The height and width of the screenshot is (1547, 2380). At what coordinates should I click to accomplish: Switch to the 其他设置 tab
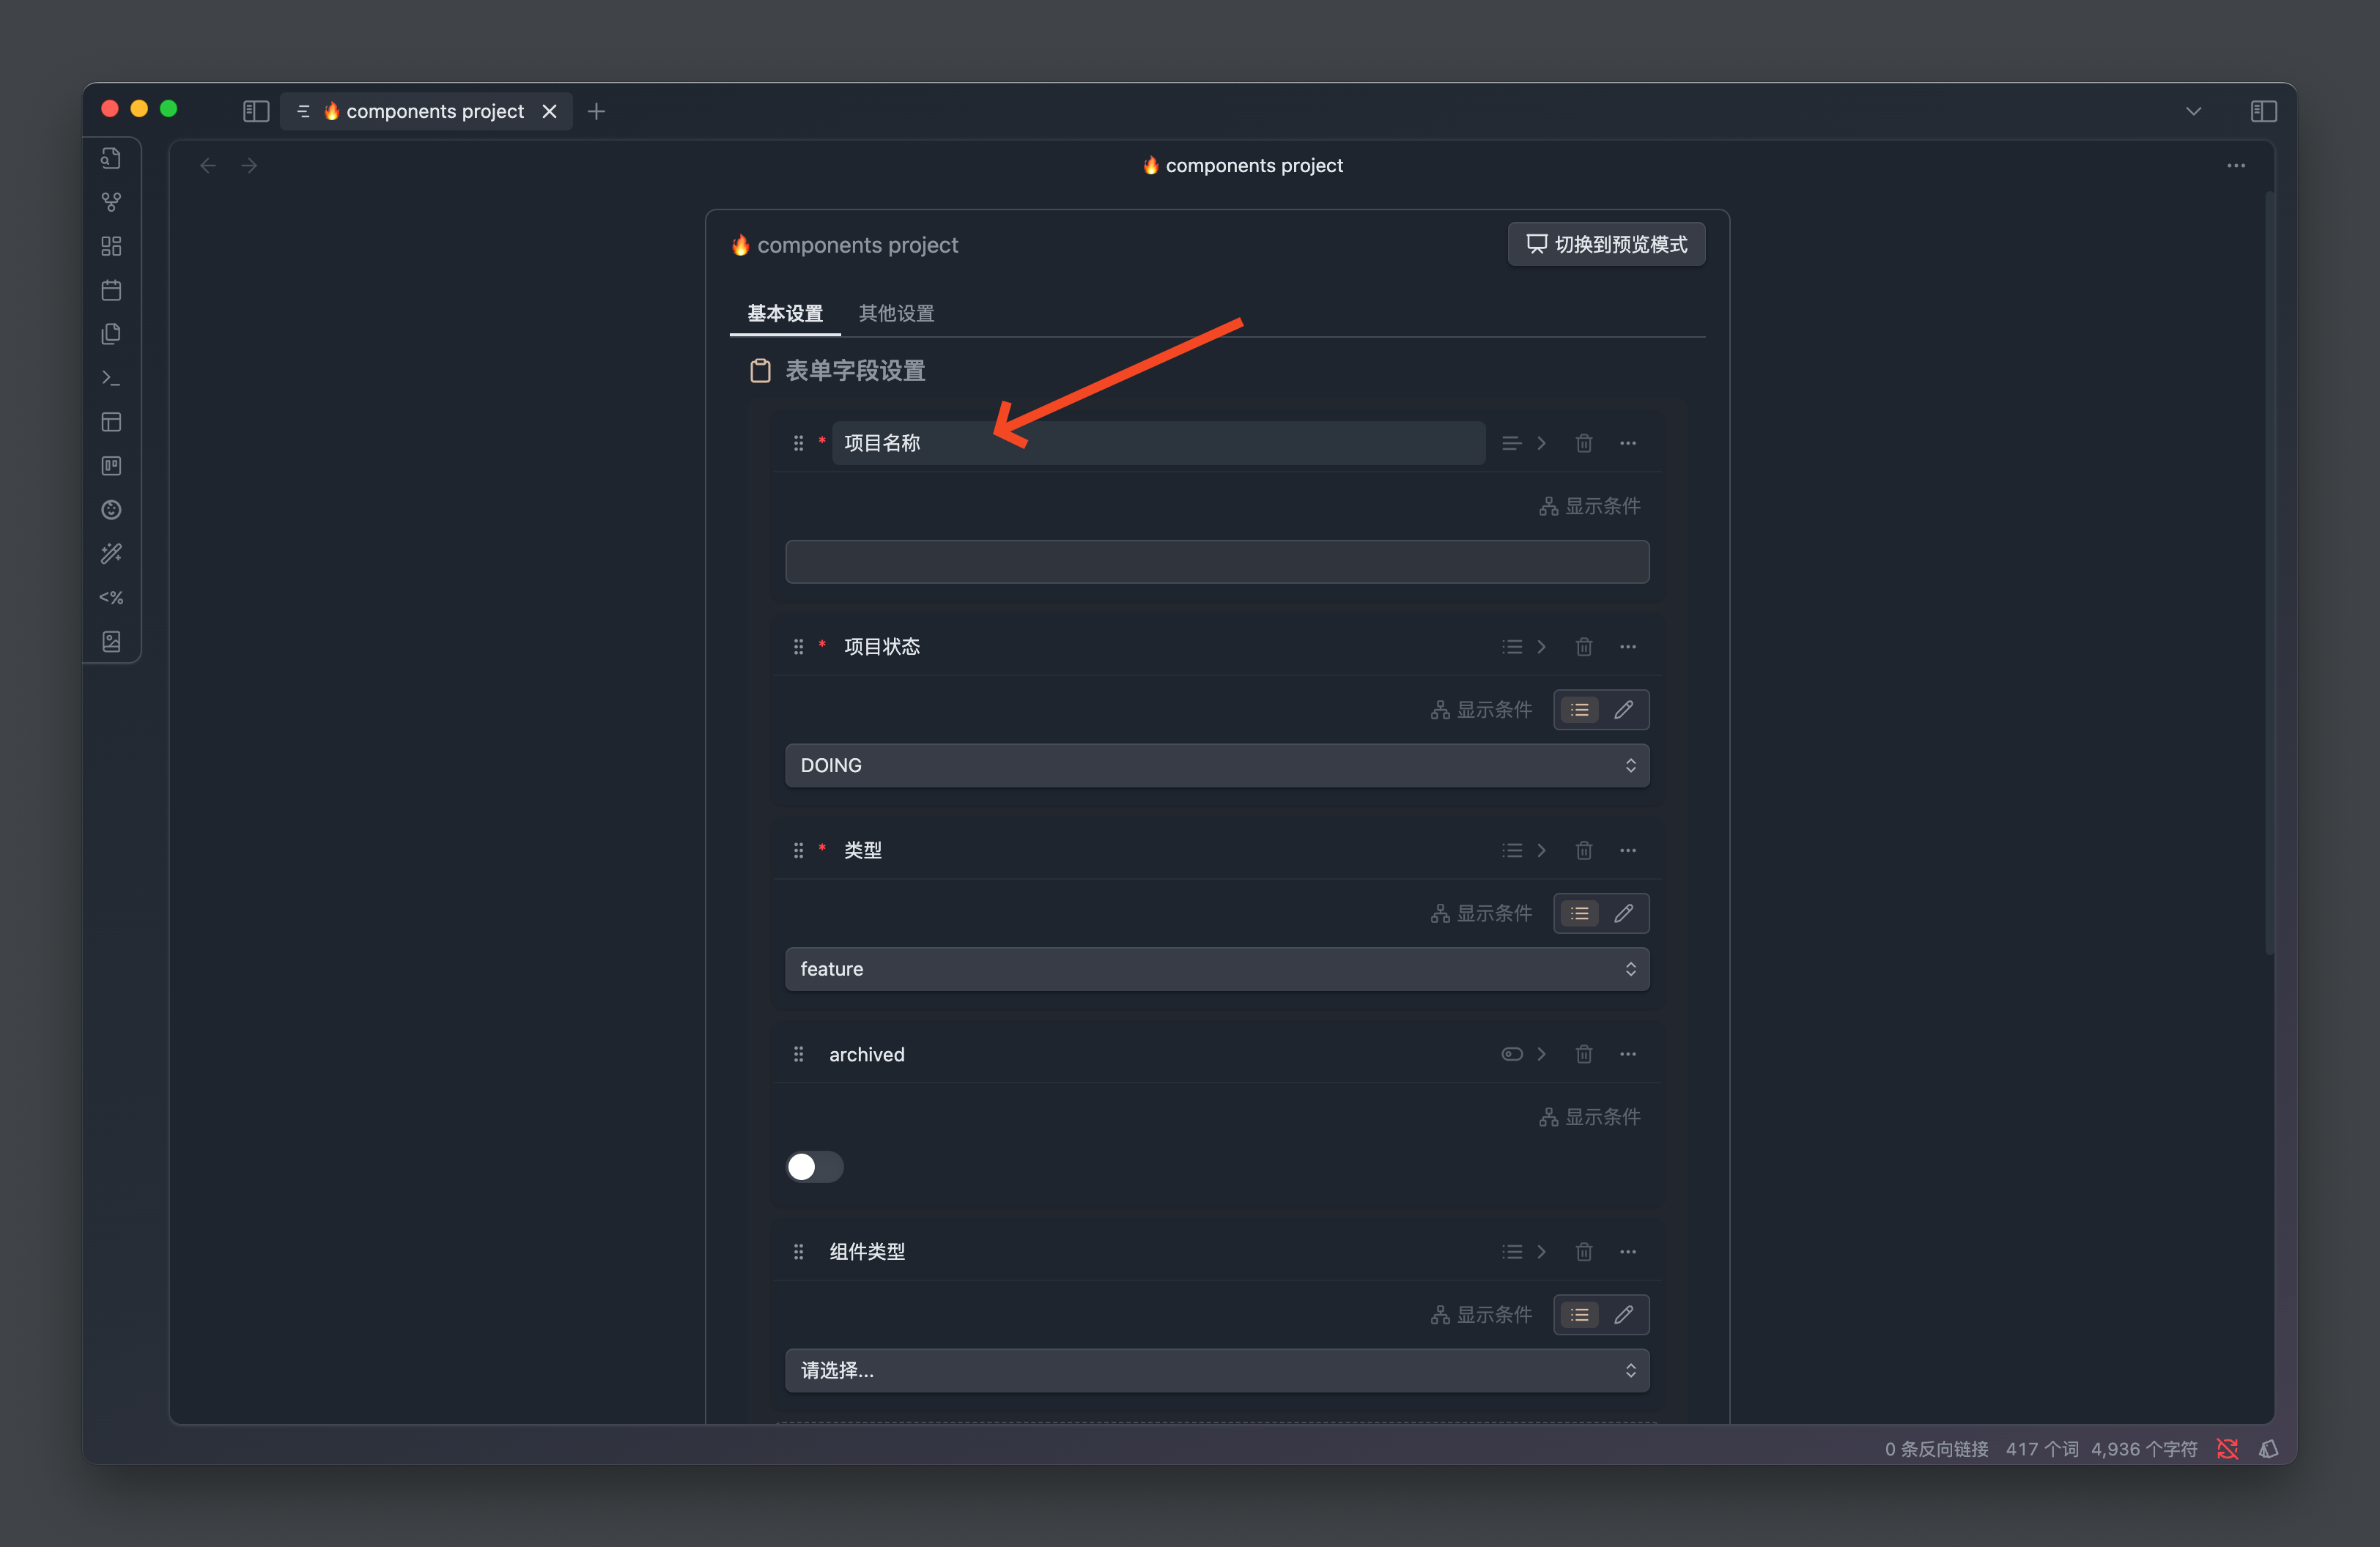(x=896, y=314)
